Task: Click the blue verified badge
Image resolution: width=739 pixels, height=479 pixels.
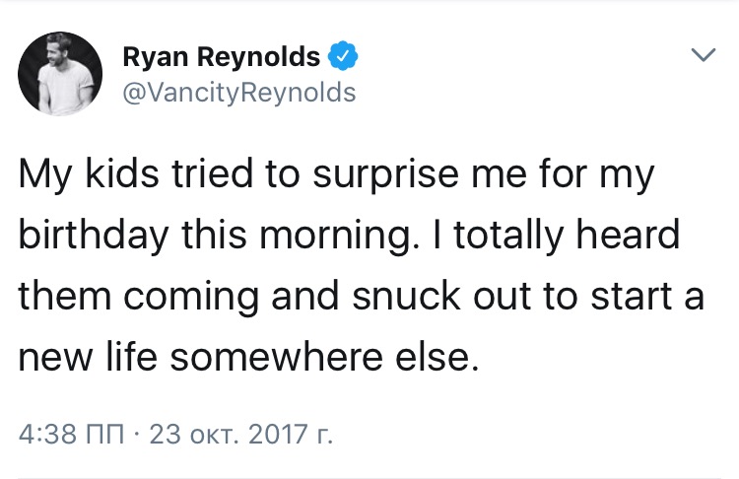Action: [x=343, y=56]
